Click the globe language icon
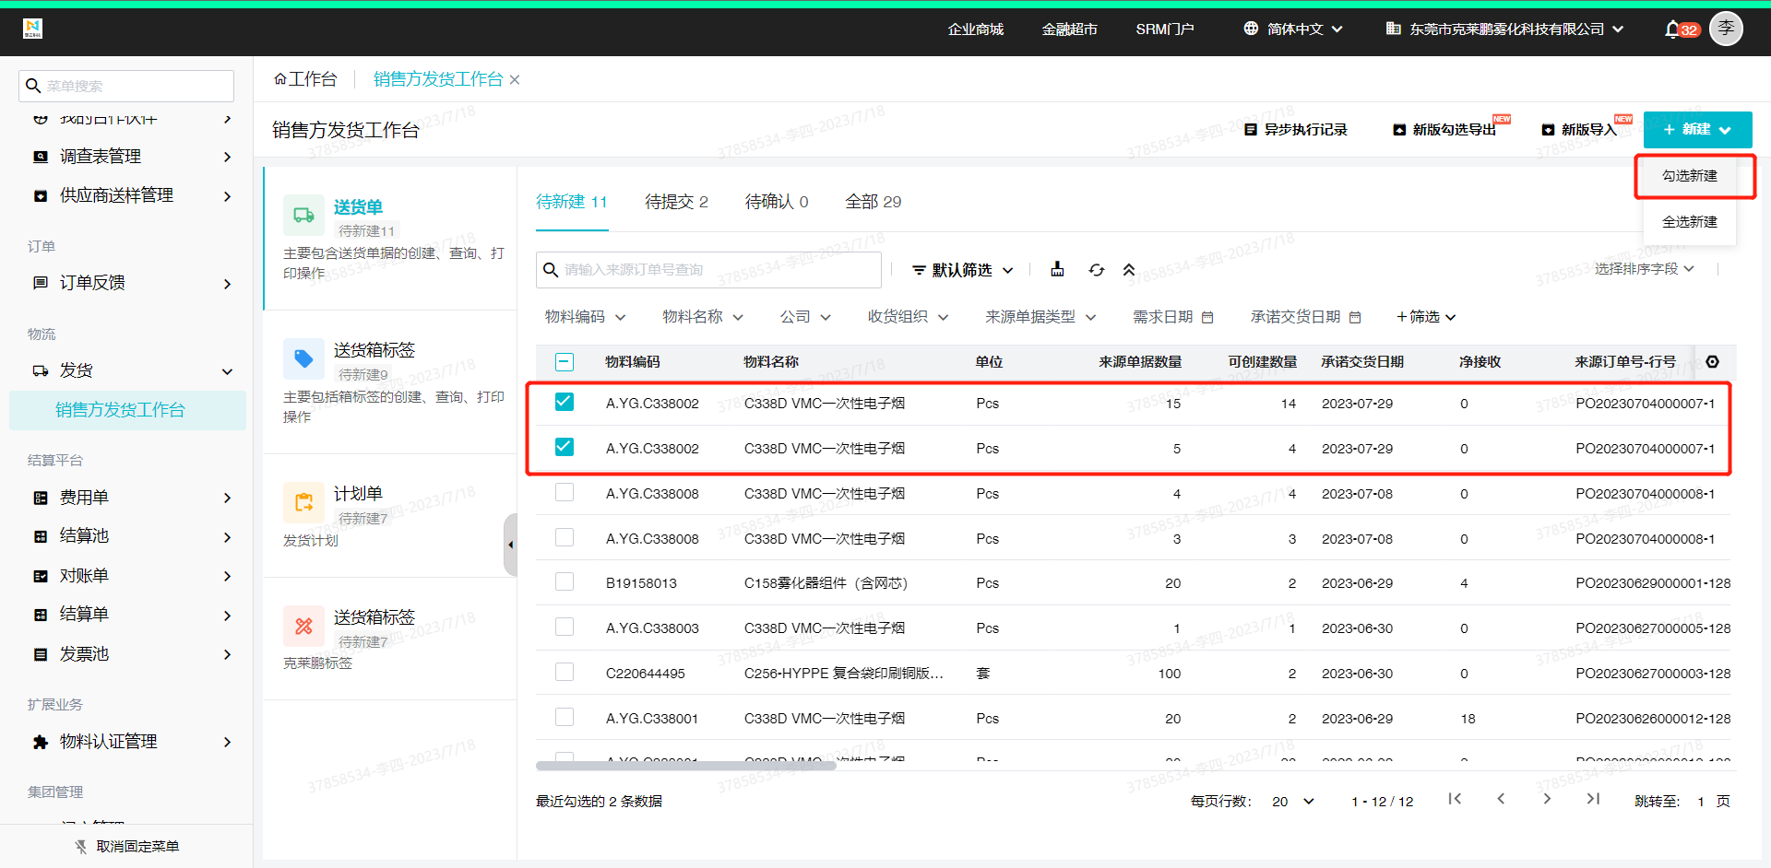Screen dimensions: 1771x868 [1251, 29]
